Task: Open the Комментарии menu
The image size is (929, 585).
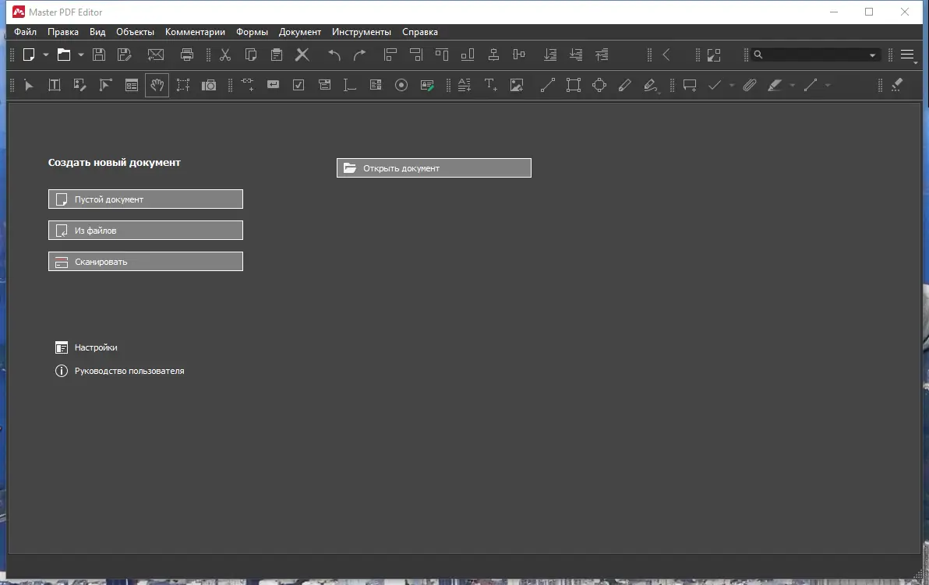Action: pos(195,32)
